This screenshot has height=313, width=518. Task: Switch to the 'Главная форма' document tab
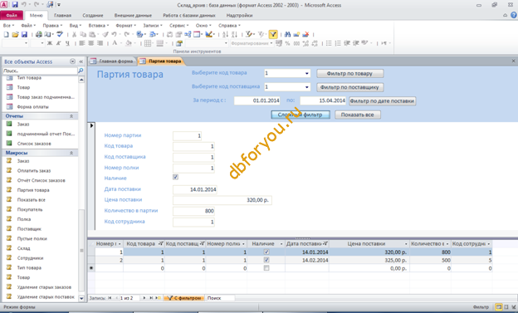click(x=112, y=61)
